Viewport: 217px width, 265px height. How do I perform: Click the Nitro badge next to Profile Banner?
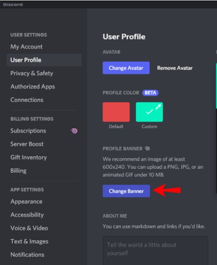[147, 148]
